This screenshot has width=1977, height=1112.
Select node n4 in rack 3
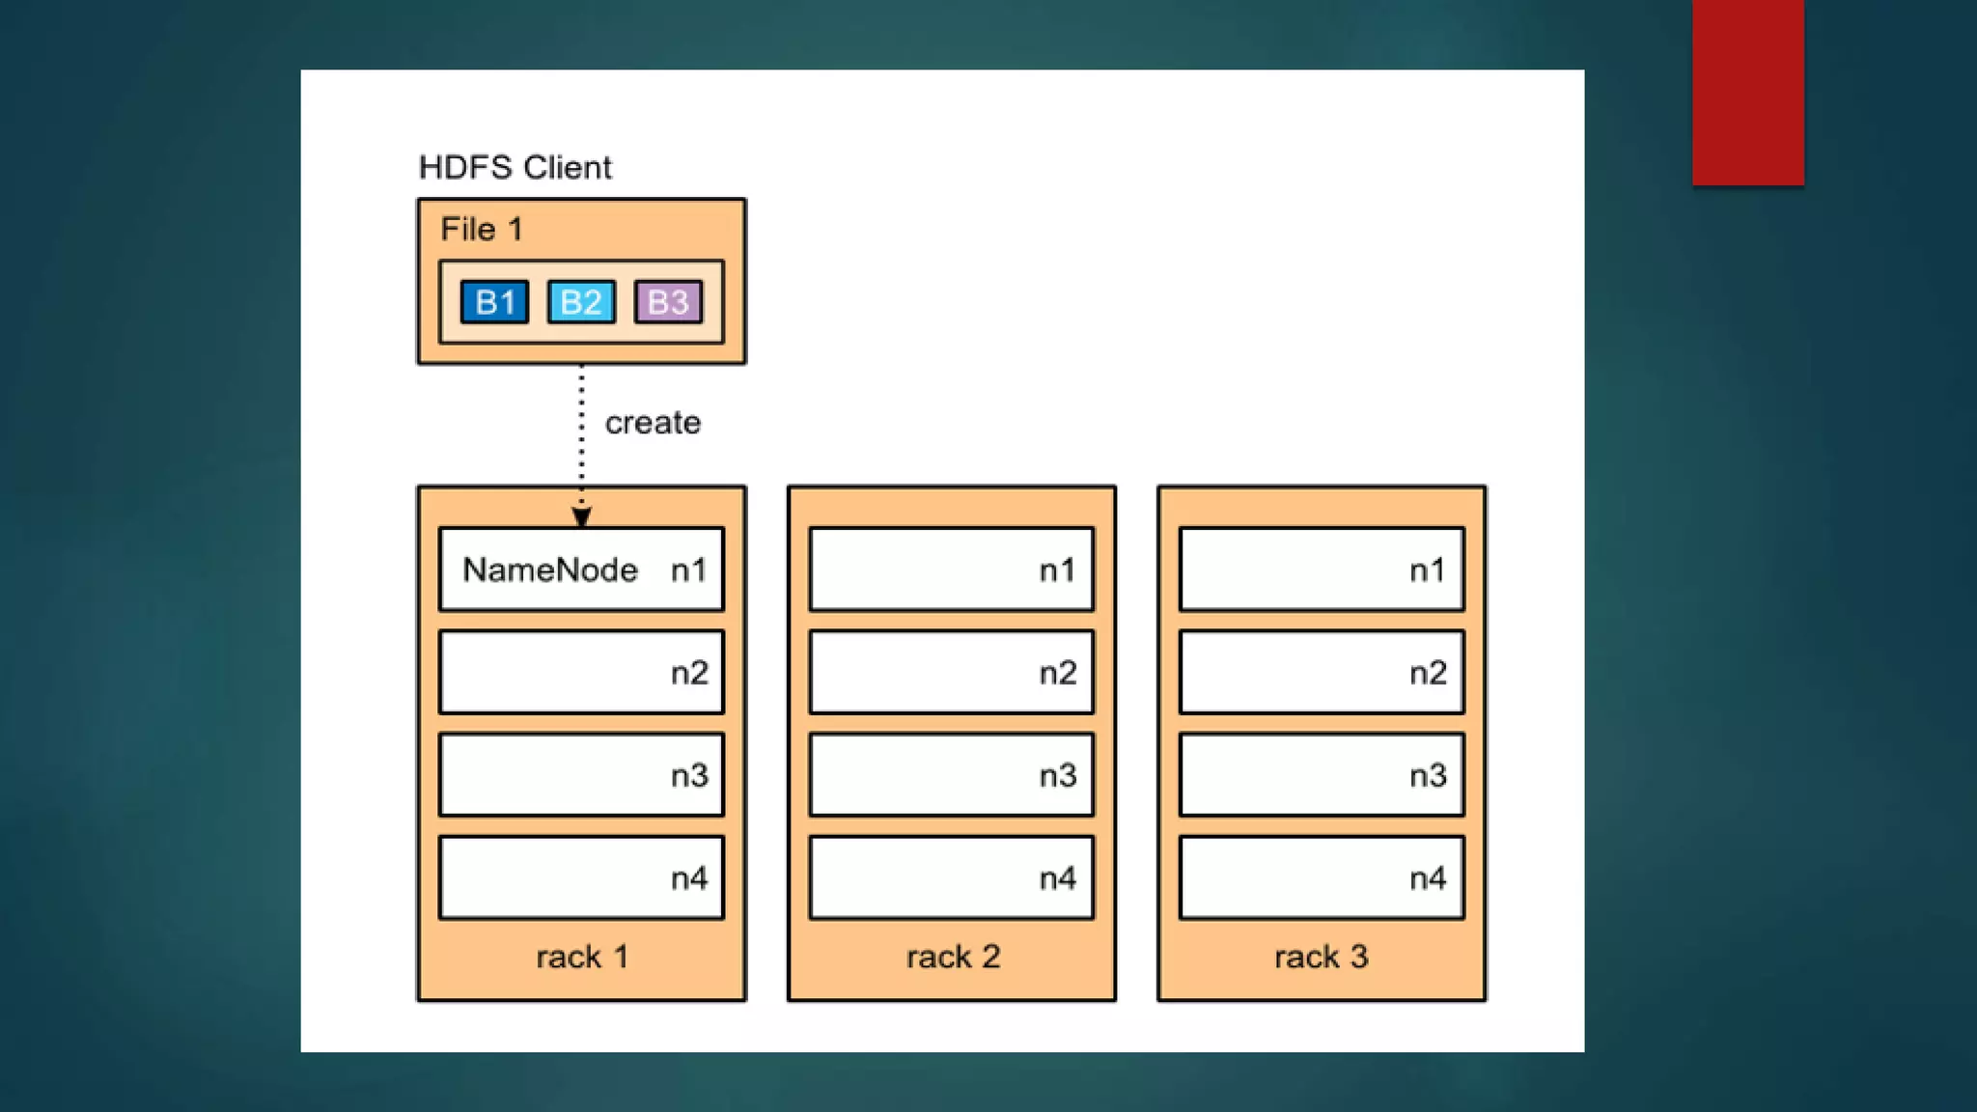click(x=1322, y=877)
